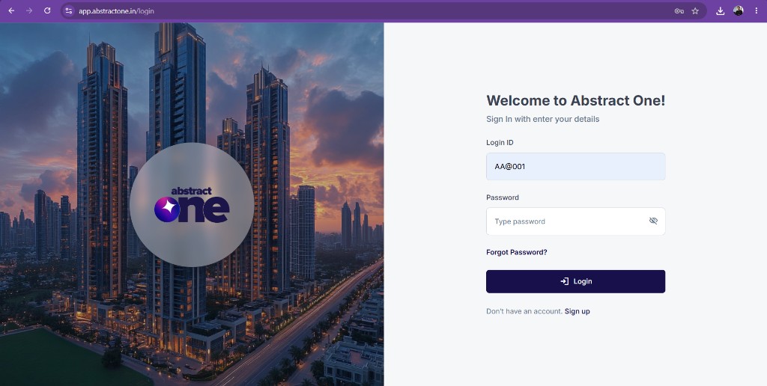The image size is (767, 386).
Task: Open the saved passwords key icon
Action: (679, 10)
